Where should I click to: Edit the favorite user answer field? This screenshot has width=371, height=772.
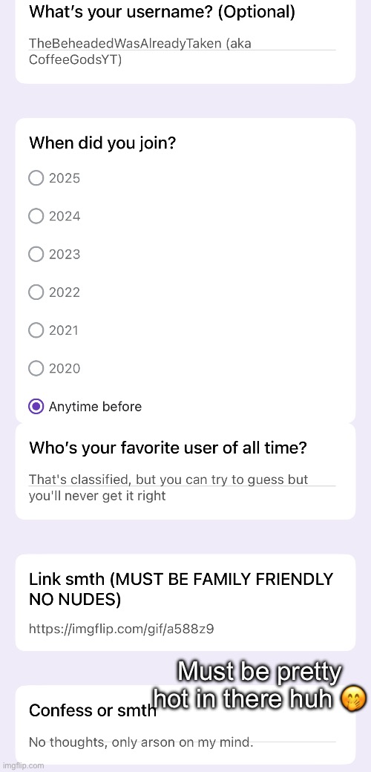click(182, 488)
